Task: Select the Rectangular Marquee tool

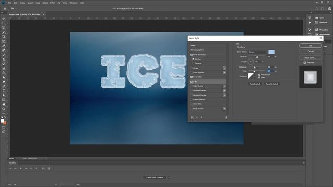Action: (4, 23)
